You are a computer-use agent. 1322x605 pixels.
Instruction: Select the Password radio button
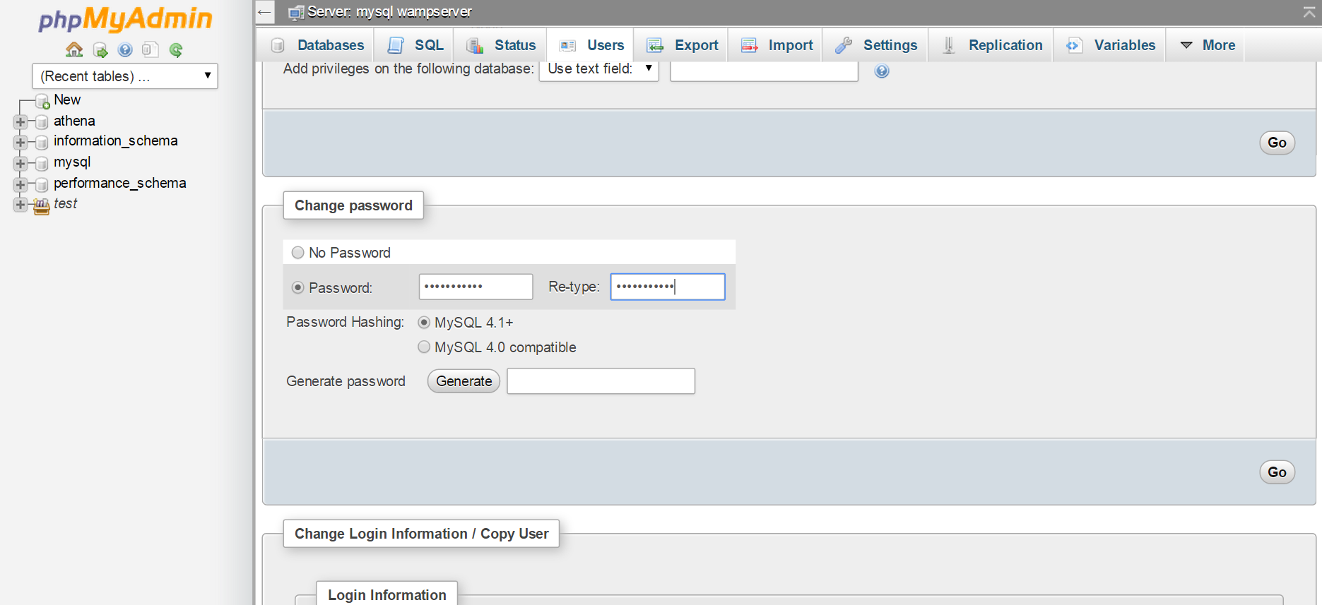coord(298,287)
